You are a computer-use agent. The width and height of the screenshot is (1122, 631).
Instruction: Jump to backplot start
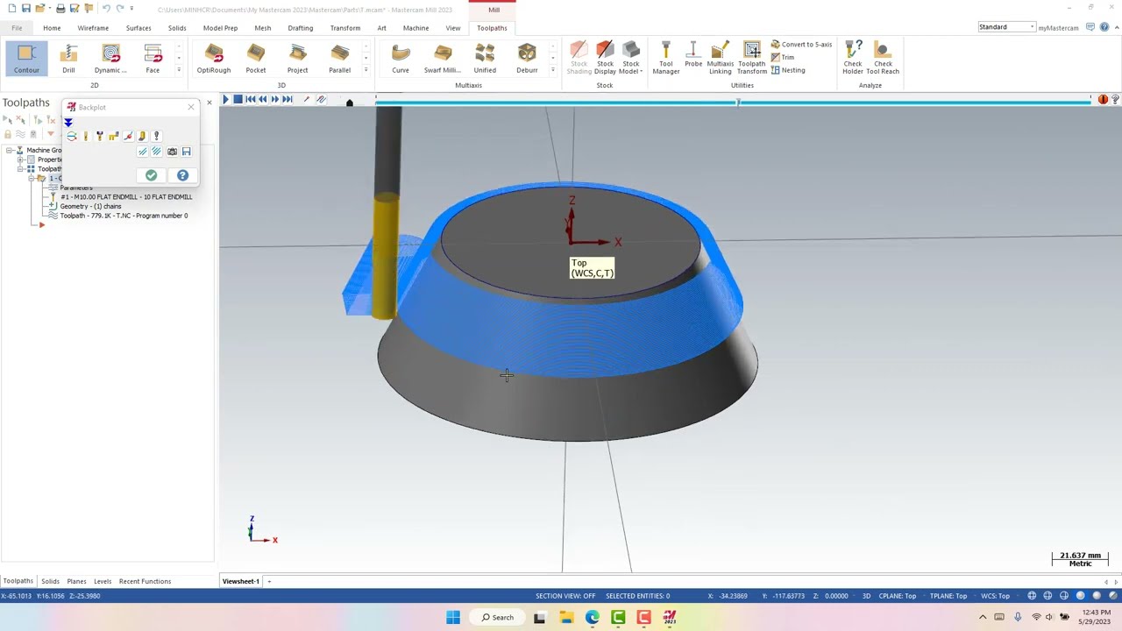250,99
